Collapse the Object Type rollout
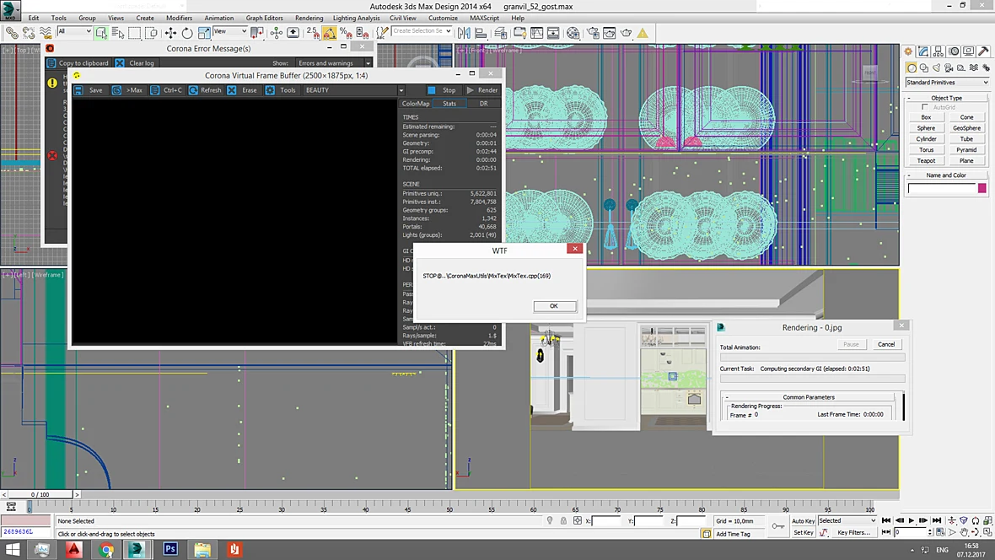Viewport: 995px width, 560px height. pos(946,98)
